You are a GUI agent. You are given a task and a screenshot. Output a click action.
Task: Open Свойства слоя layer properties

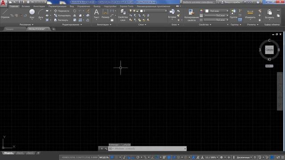click(x=123, y=15)
